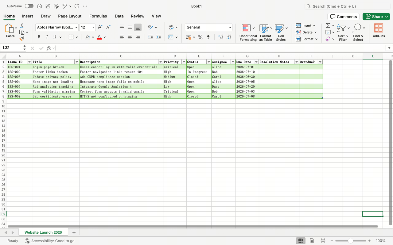Toggle underline formatting
Viewport: 393px width, 245px height.
pos(55,37)
